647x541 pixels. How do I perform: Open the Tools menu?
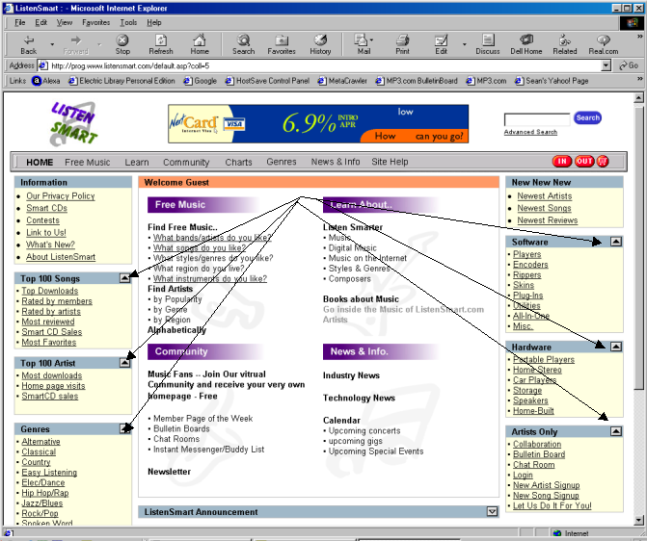pyautogui.click(x=128, y=21)
